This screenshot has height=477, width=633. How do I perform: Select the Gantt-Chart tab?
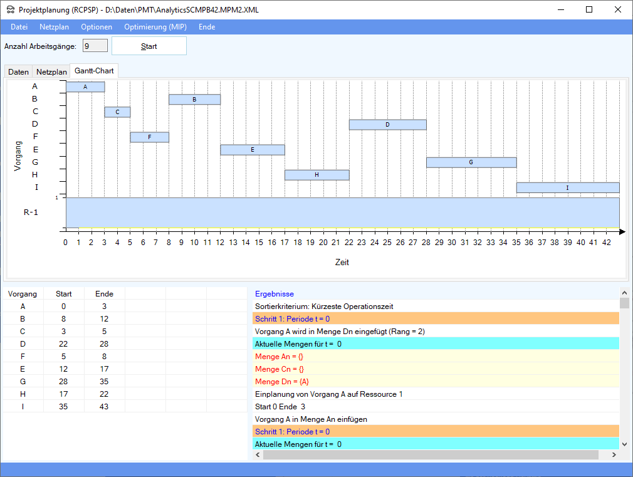94,71
